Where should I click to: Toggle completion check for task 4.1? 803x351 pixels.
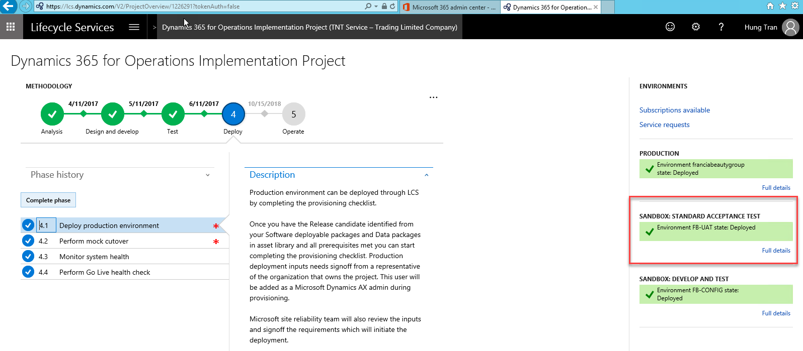(28, 225)
